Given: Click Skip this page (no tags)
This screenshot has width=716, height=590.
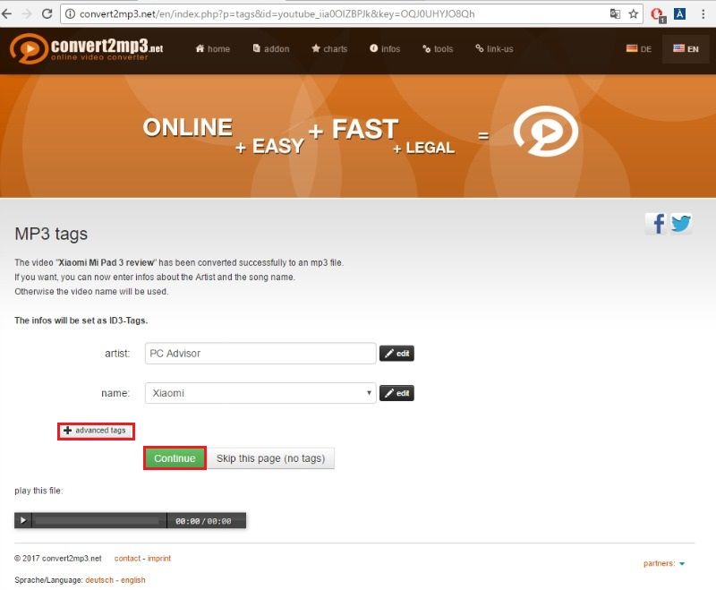Looking at the screenshot, I should (x=271, y=458).
